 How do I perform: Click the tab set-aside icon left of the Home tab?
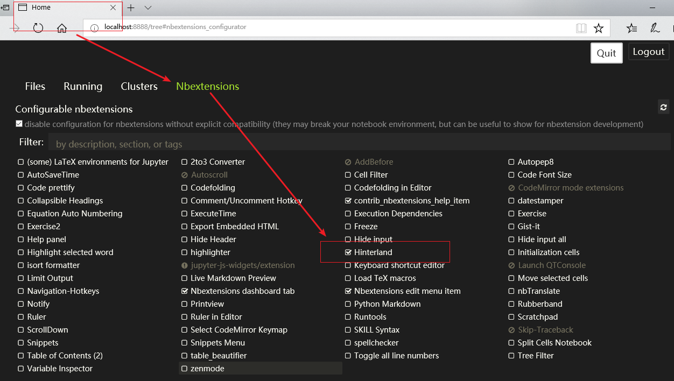(5, 8)
